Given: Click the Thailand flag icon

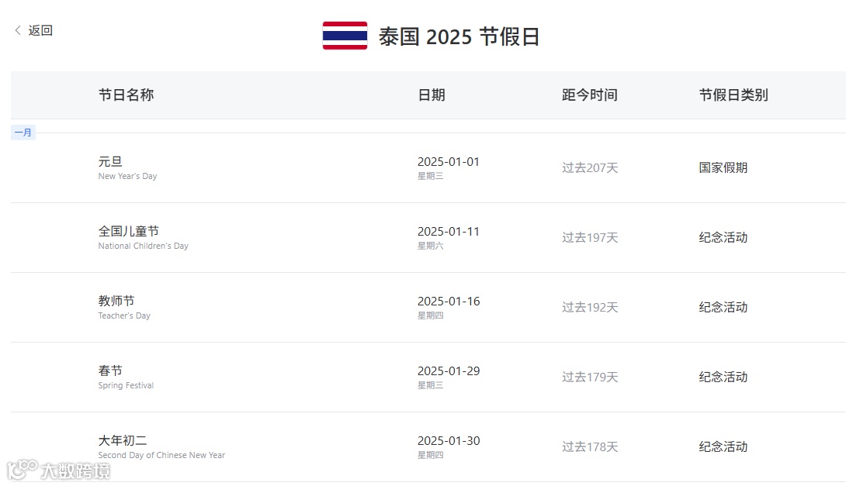Looking at the screenshot, I should 345,36.
